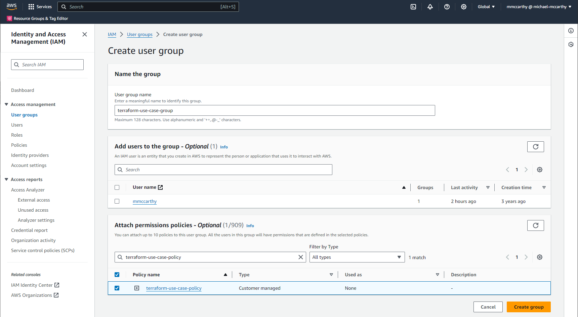Open the terraform-use-case-policy link
The height and width of the screenshot is (317, 578).
[x=174, y=288]
